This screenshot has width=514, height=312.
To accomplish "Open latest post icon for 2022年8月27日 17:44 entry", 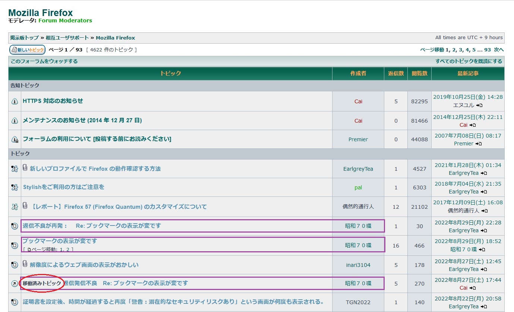I will 473,288.
